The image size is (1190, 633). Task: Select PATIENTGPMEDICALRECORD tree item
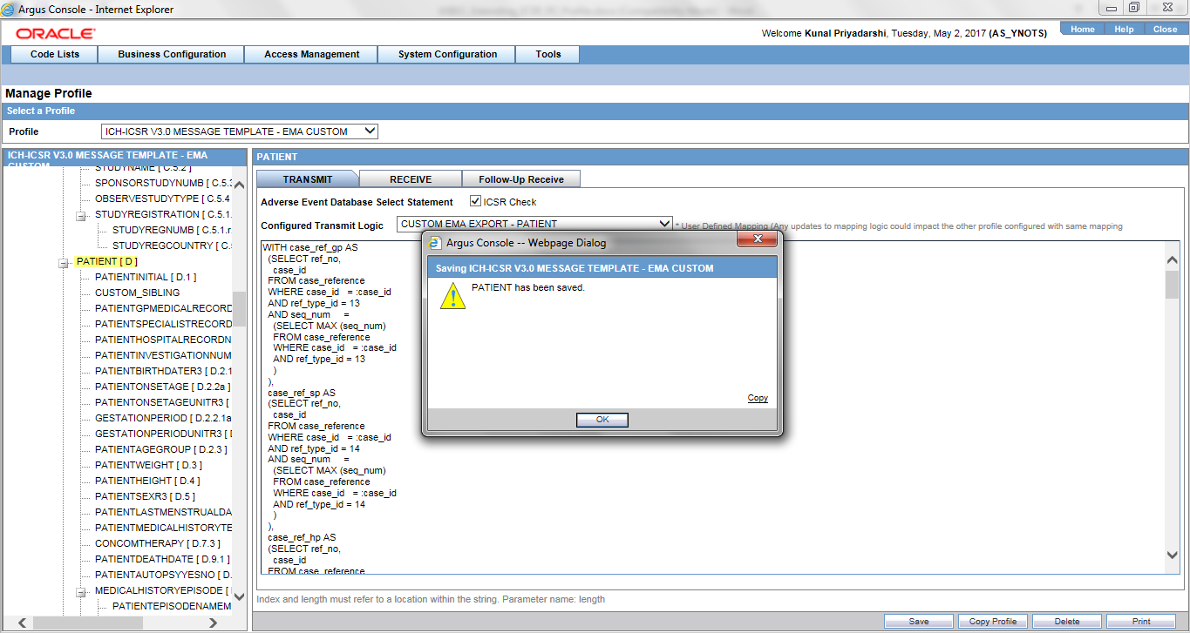[163, 308]
